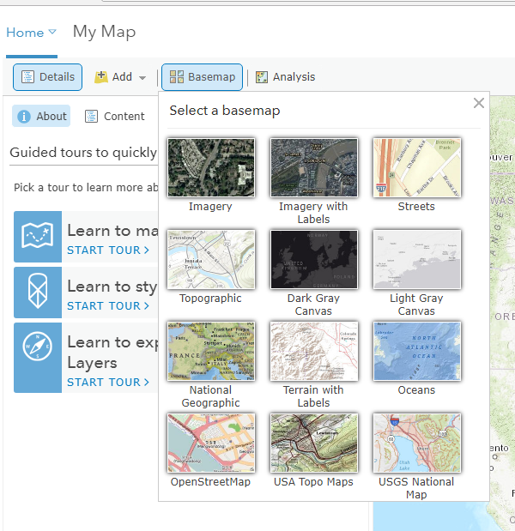
Task: Choose the Imagery basemap thumbnail
Action: click(x=211, y=167)
